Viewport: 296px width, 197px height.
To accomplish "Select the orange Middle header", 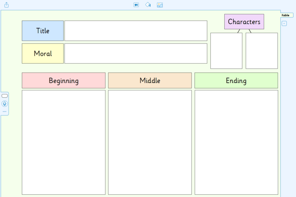I will tap(150, 81).
